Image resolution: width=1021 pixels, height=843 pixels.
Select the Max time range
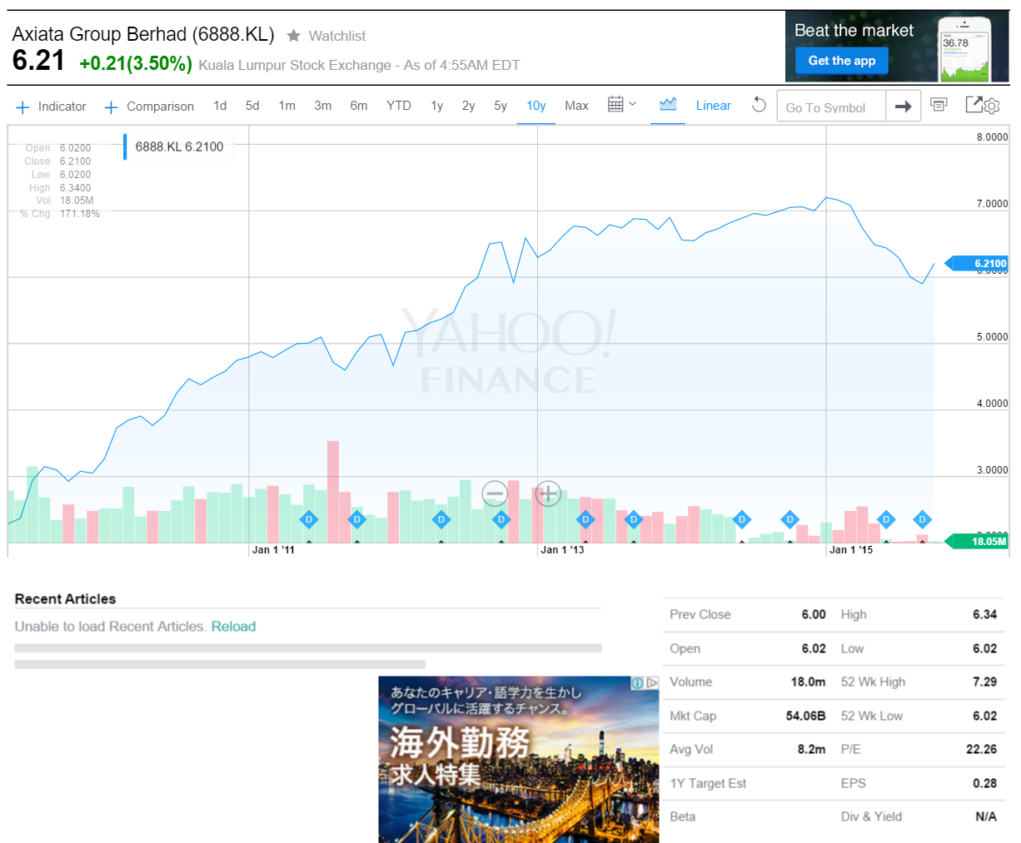click(x=576, y=106)
